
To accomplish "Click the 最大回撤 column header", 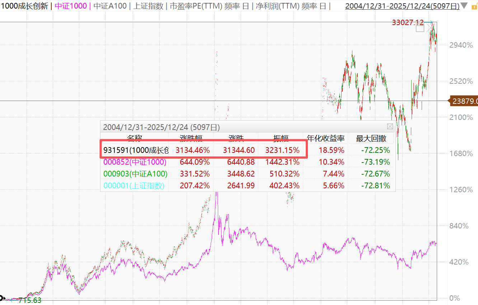I will point(371,139).
